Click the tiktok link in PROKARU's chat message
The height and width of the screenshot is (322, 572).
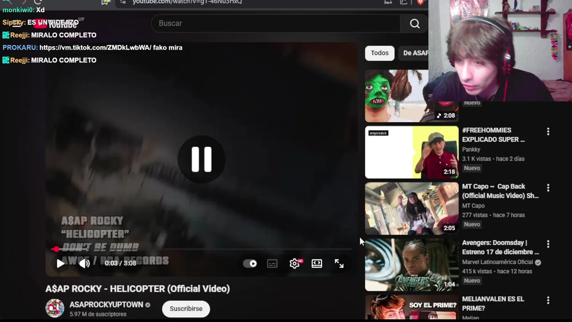click(x=95, y=47)
